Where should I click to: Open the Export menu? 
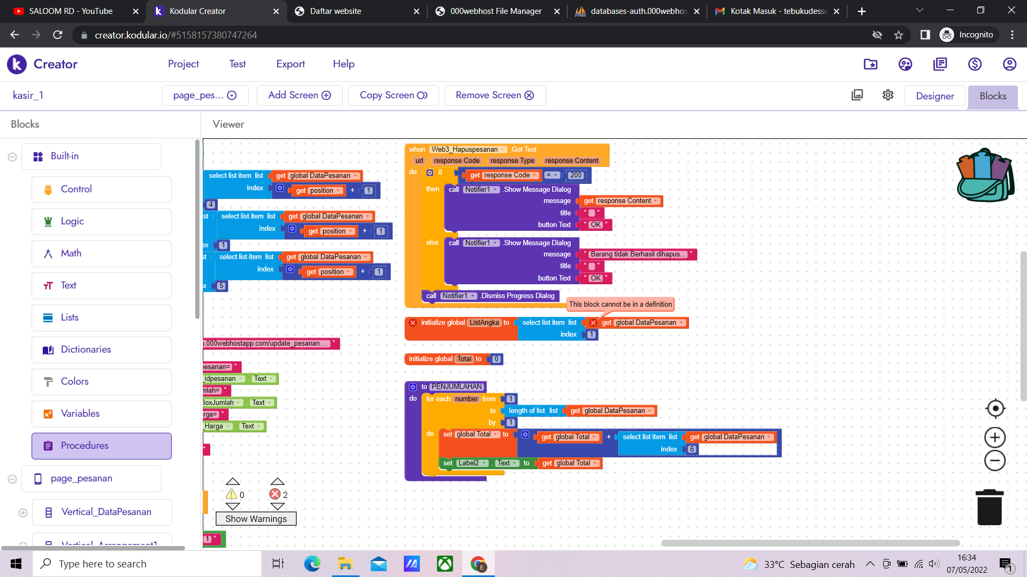(x=290, y=64)
